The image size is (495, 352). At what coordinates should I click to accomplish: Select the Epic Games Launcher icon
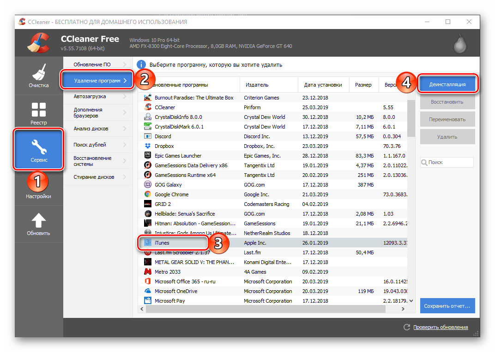(x=148, y=156)
